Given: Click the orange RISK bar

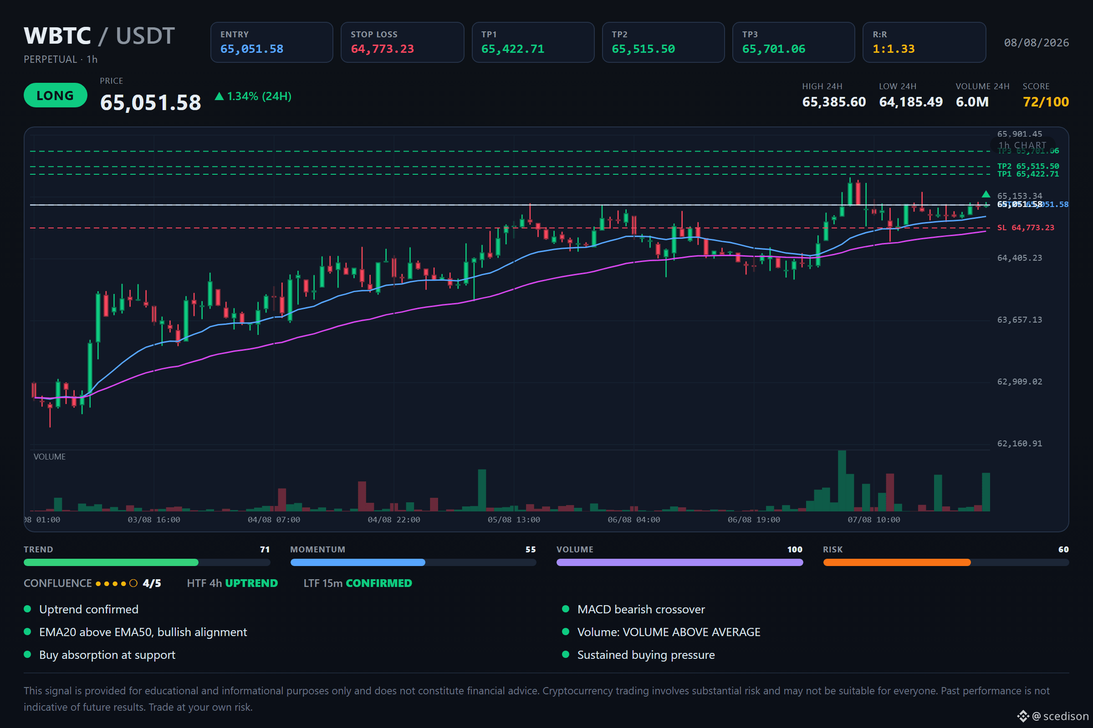Looking at the screenshot, I should tap(946, 562).
